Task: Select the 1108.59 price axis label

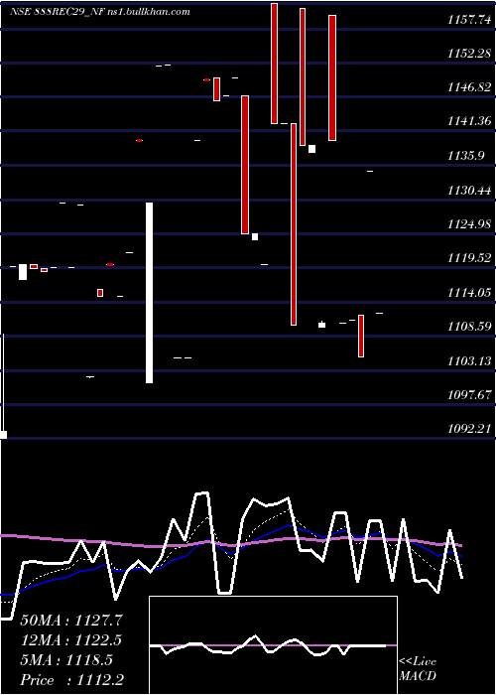Action: [x=469, y=327]
